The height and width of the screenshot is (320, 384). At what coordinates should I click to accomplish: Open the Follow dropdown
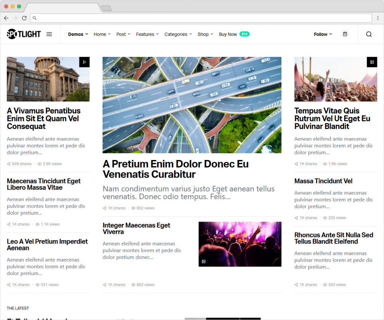[x=323, y=34]
